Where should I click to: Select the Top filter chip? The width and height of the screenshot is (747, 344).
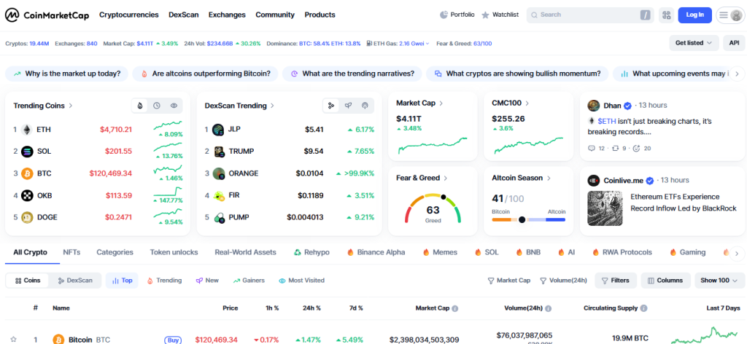pos(122,281)
